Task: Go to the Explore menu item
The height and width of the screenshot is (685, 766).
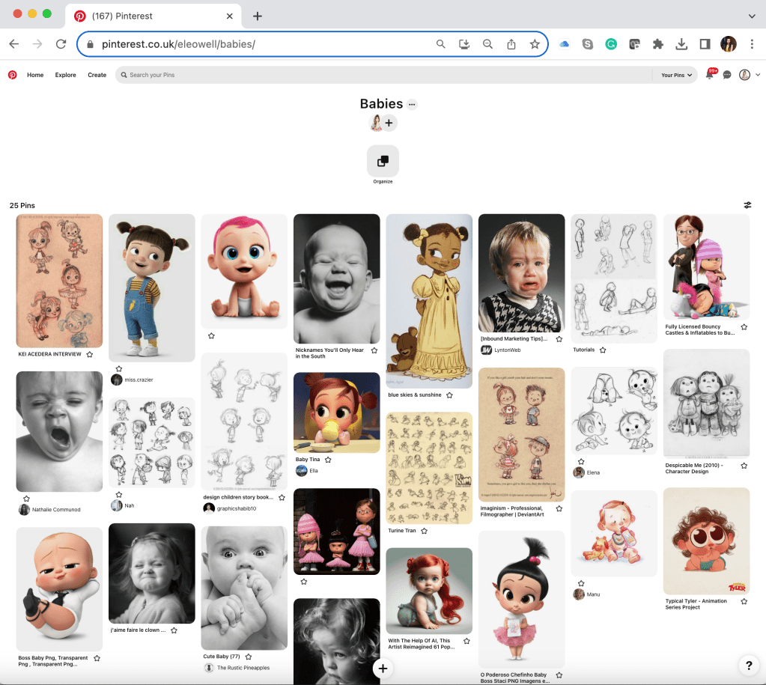Action: [65, 75]
